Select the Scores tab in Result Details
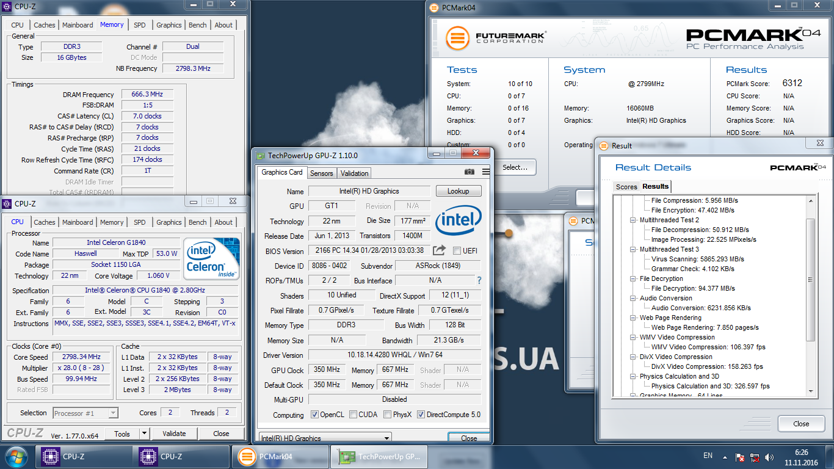 coord(626,187)
